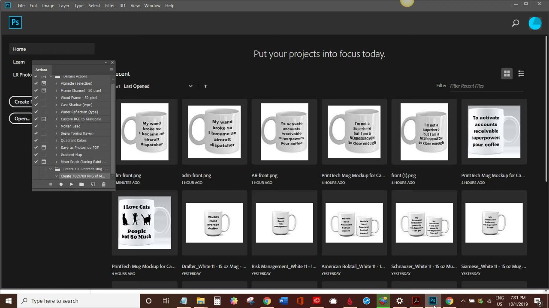Open the Image menu
The image size is (549, 308).
[48, 6]
